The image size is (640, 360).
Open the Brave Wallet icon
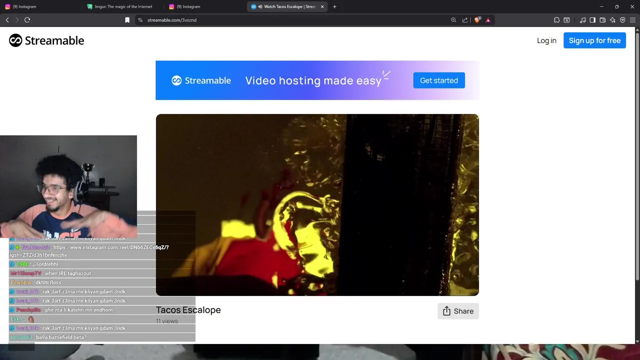[602, 20]
